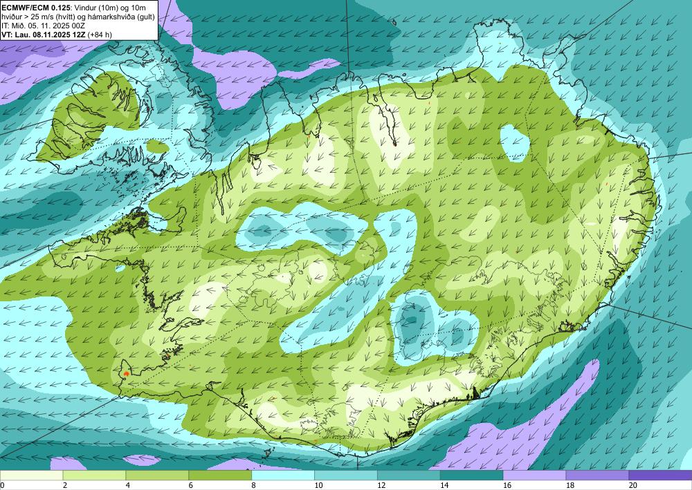Click the "4" label on the wind scale
This screenshot has height=490, width=692.
point(127,486)
